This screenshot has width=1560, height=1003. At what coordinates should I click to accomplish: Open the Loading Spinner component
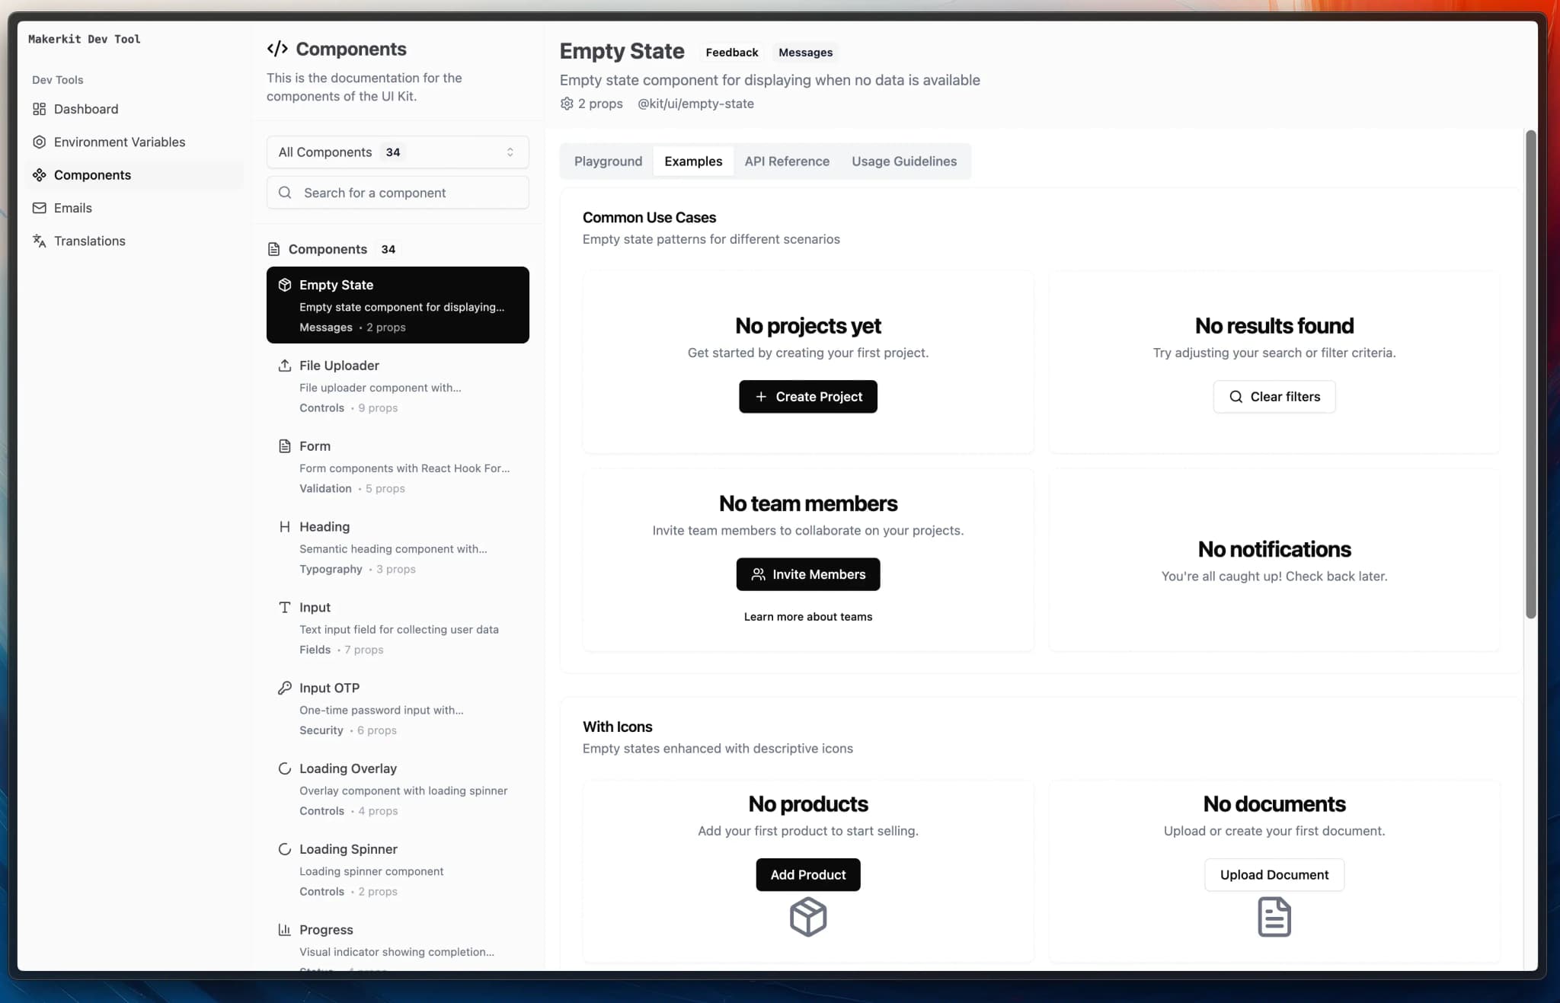[x=347, y=848]
